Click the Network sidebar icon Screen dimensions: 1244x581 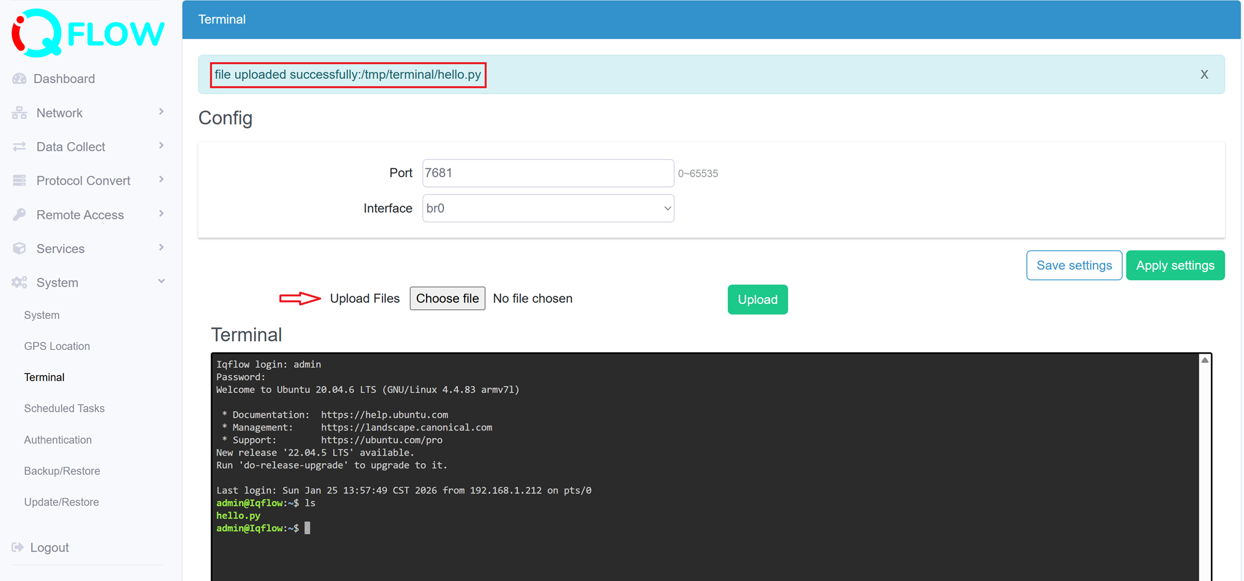[x=19, y=112]
